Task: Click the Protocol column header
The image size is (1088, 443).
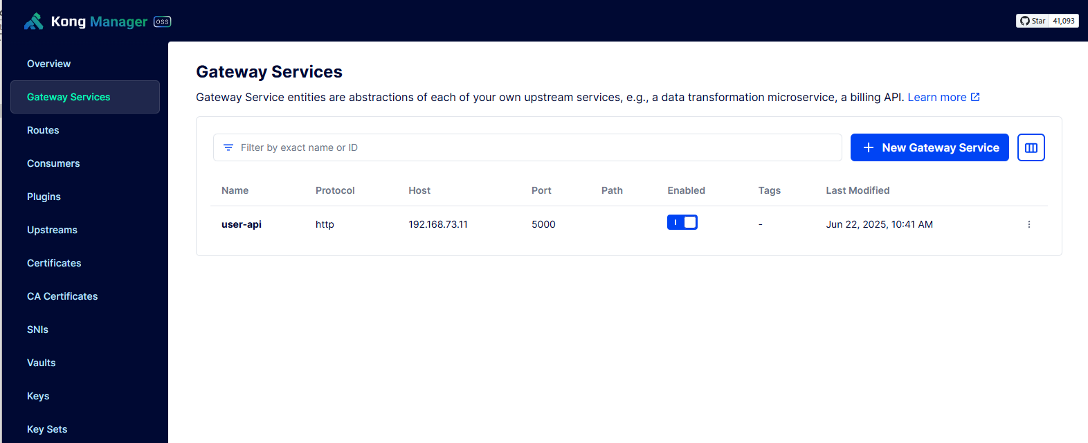Action: [335, 190]
